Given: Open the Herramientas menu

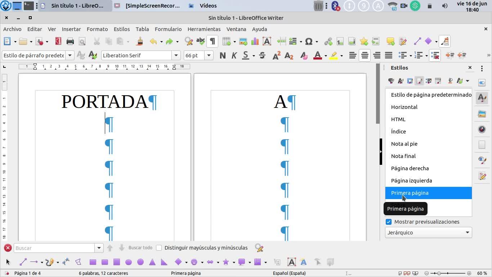Looking at the screenshot, I should [204, 29].
